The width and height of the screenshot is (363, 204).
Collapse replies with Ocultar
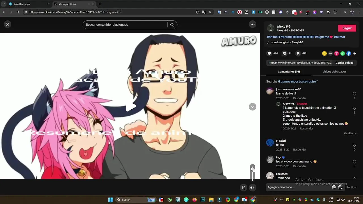tap(350, 133)
